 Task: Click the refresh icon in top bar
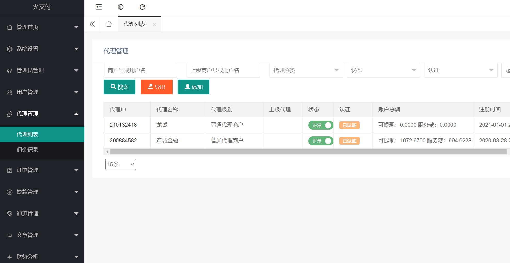(x=142, y=7)
